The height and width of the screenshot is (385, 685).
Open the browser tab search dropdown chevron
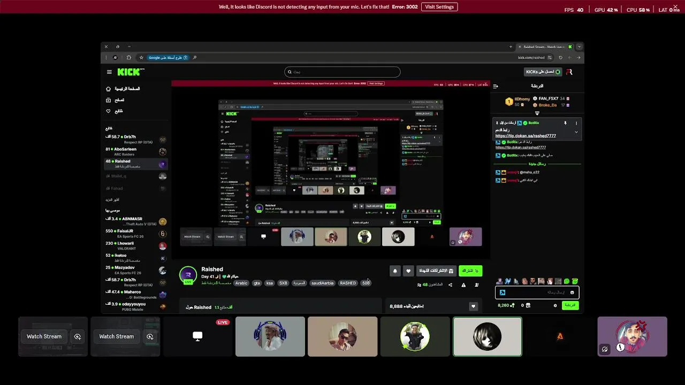[x=579, y=47]
